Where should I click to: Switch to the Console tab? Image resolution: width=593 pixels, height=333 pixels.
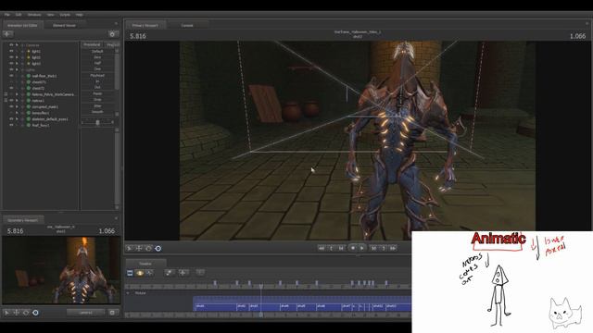187,25
